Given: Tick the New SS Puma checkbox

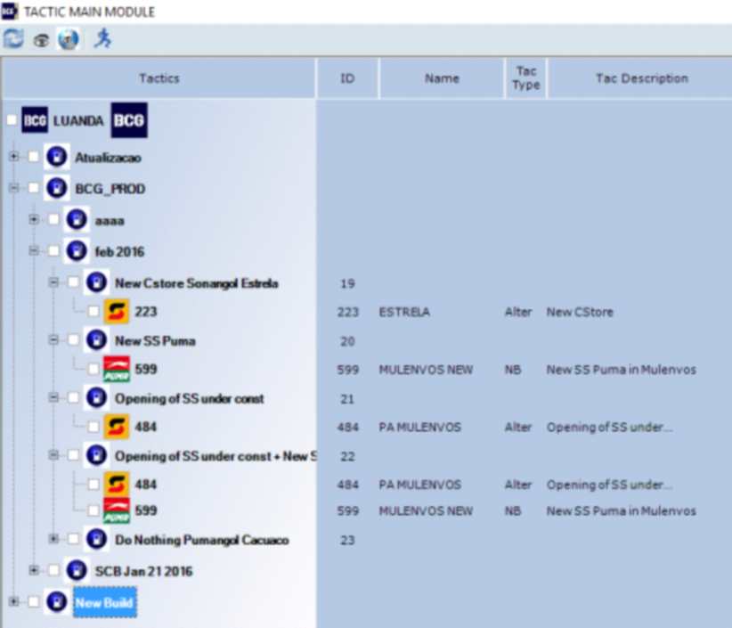Looking at the screenshot, I should [74, 340].
